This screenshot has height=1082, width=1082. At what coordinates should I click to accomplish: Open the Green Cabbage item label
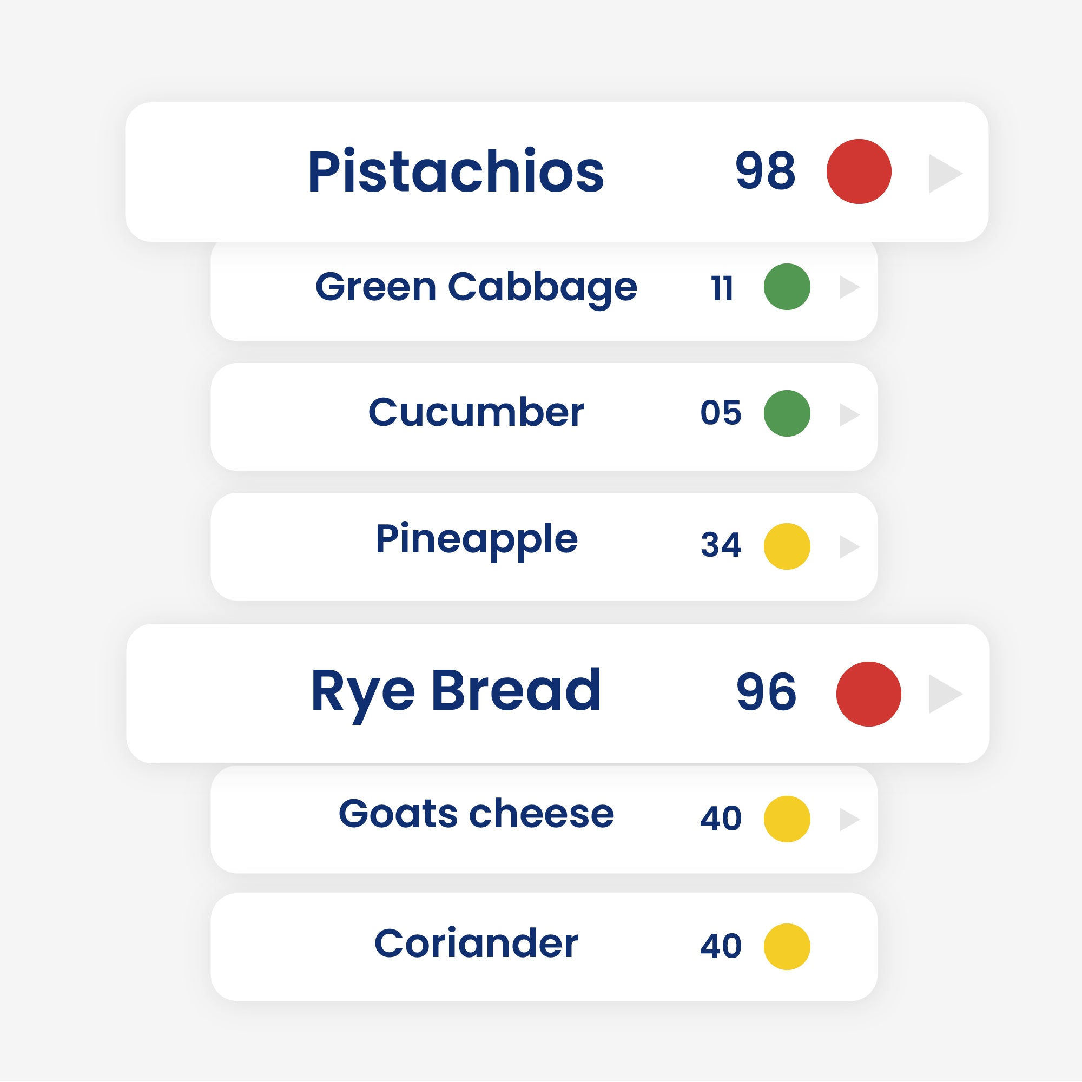pos(476,288)
